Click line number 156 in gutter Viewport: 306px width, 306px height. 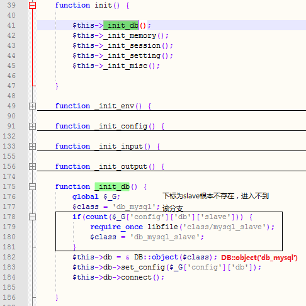tap(9, 166)
